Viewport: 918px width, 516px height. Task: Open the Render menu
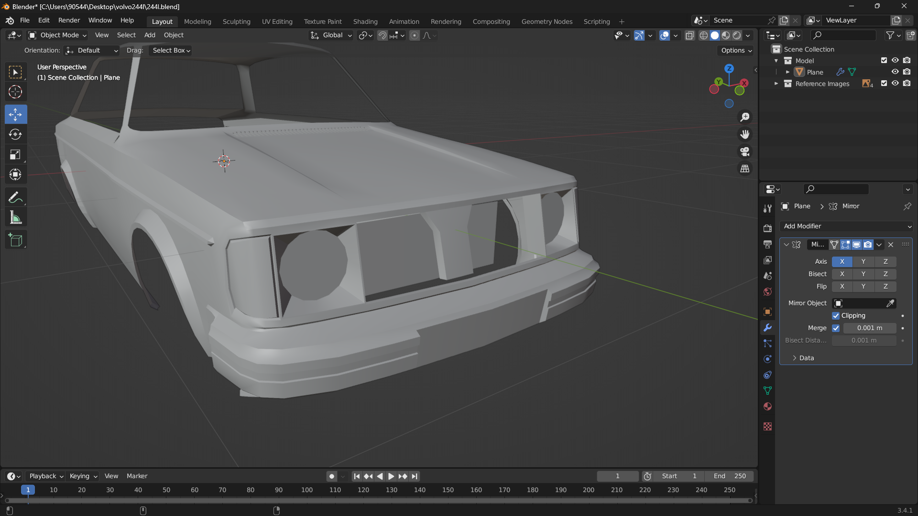[69, 21]
